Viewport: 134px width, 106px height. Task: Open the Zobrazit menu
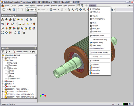pos(20,6)
